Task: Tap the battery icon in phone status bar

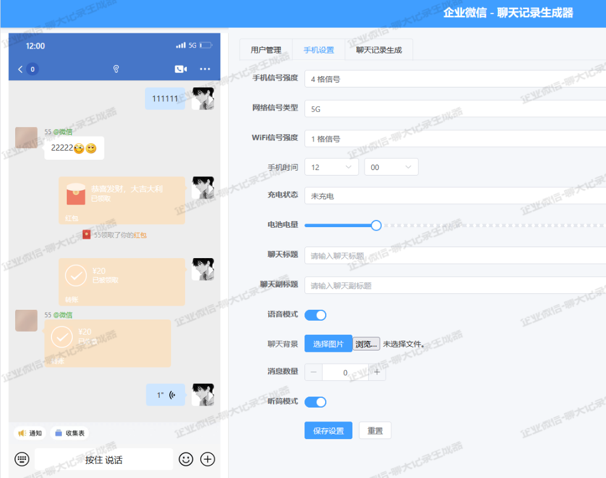Action: (x=206, y=46)
